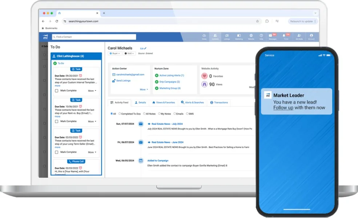The height and width of the screenshot is (218, 358).
Task: Switch to Transactions tab
Action: tap(219, 102)
